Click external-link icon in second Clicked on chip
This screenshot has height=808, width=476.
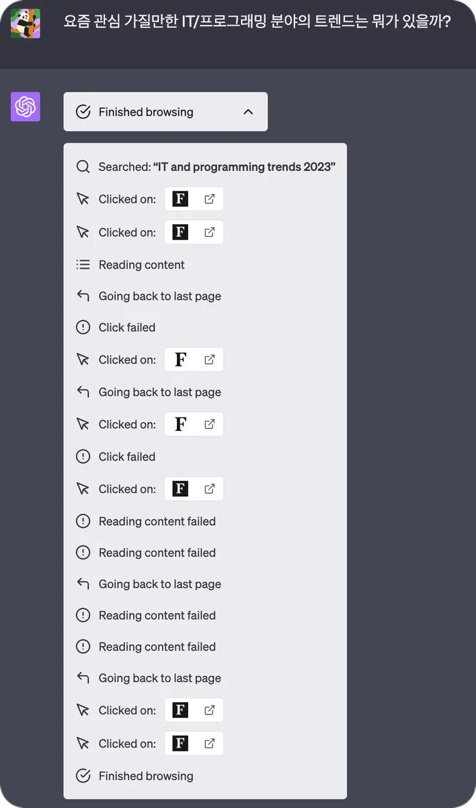210,232
